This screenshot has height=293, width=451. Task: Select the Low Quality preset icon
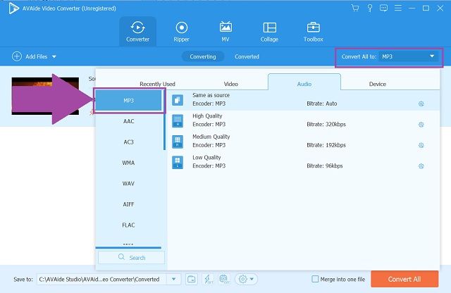tap(178, 162)
